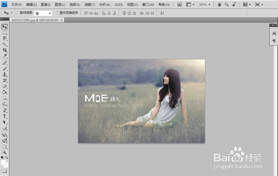278x176 pixels.
Task: Select the Move tool in toolbox
Action: [5, 27]
